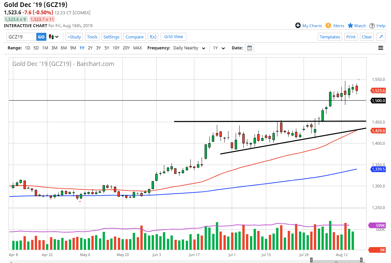Open Alerts via the orange alert icon

[328, 26]
